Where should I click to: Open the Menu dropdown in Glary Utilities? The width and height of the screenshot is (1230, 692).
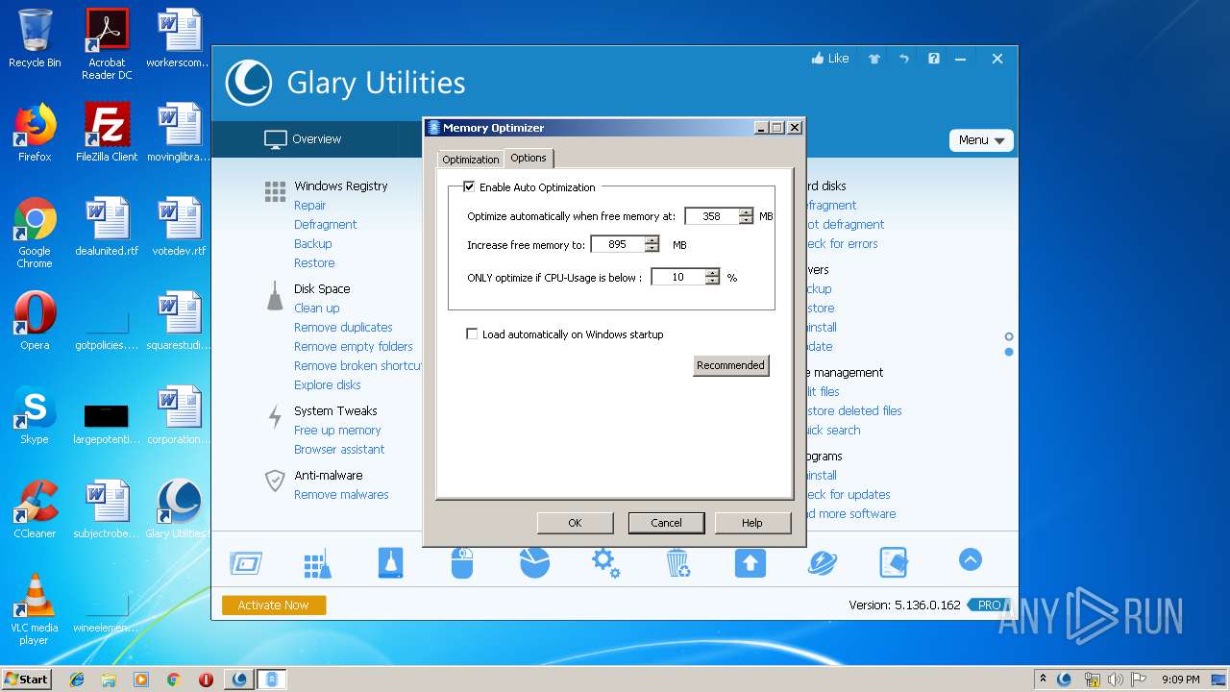pos(981,140)
